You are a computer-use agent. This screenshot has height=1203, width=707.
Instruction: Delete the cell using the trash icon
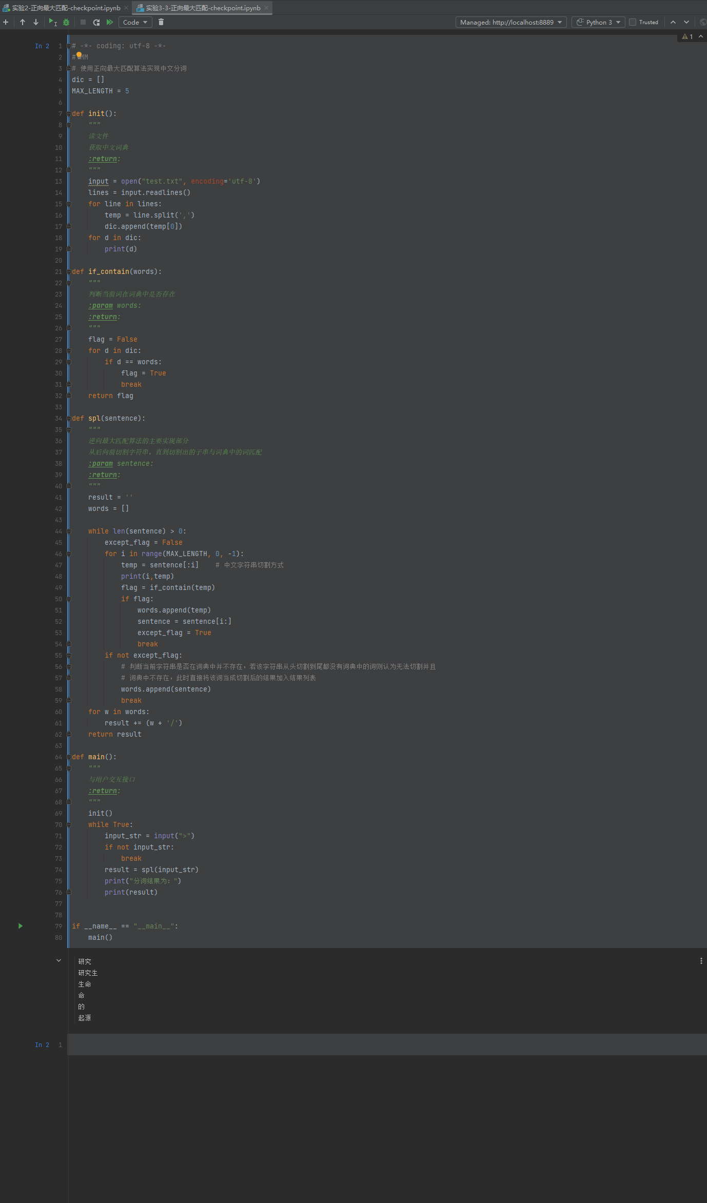click(161, 22)
